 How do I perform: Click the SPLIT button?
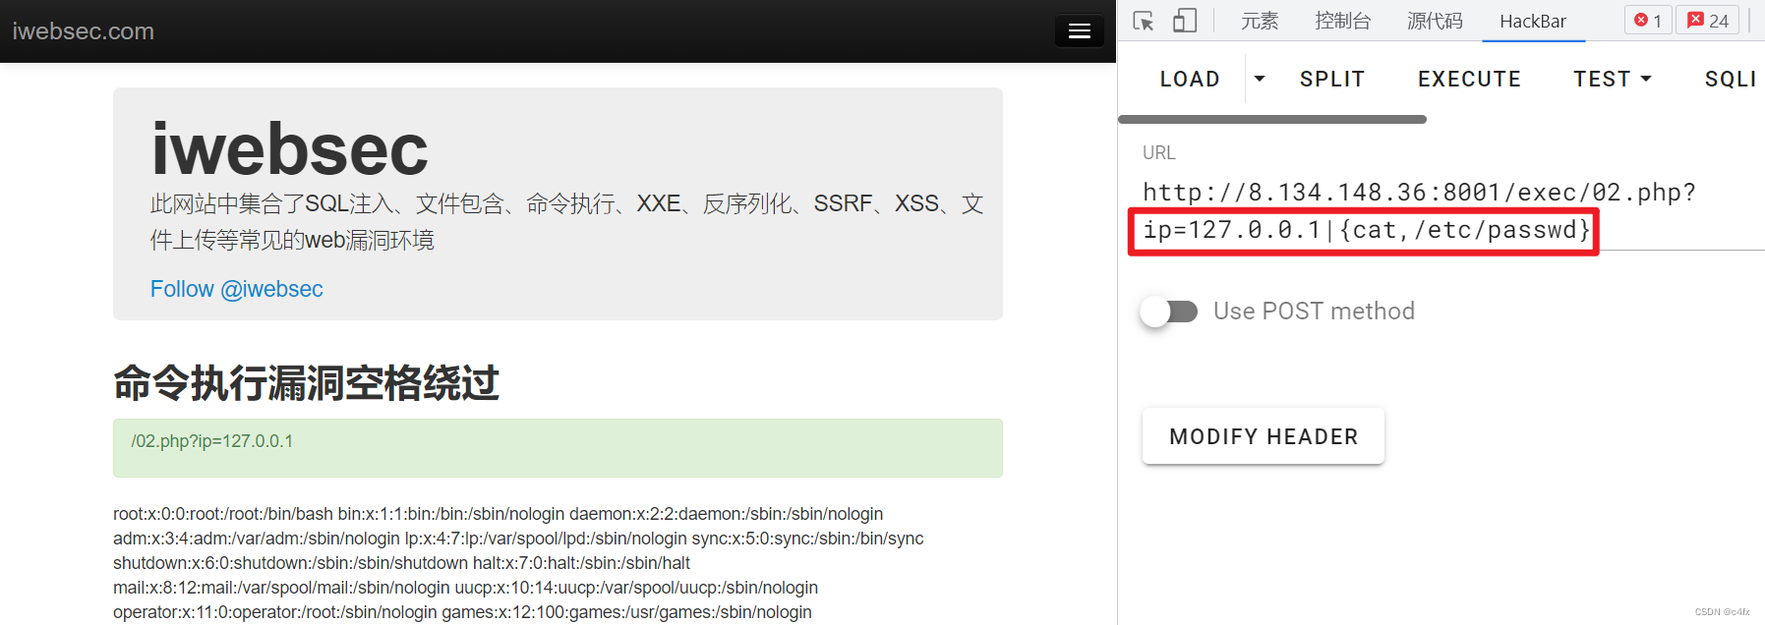click(1332, 79)
